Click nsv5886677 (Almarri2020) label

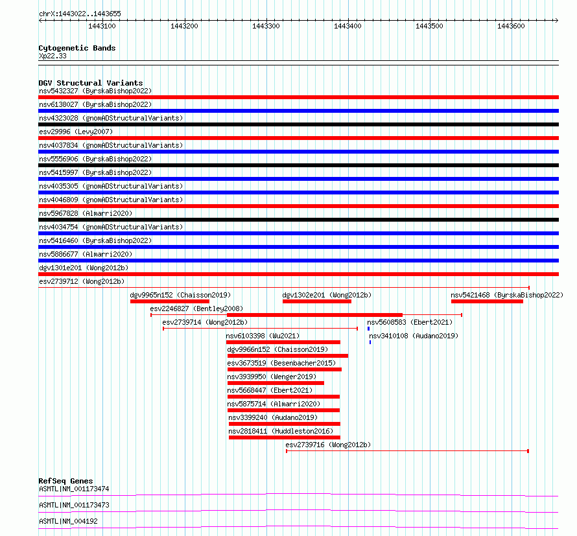(86, 254)
